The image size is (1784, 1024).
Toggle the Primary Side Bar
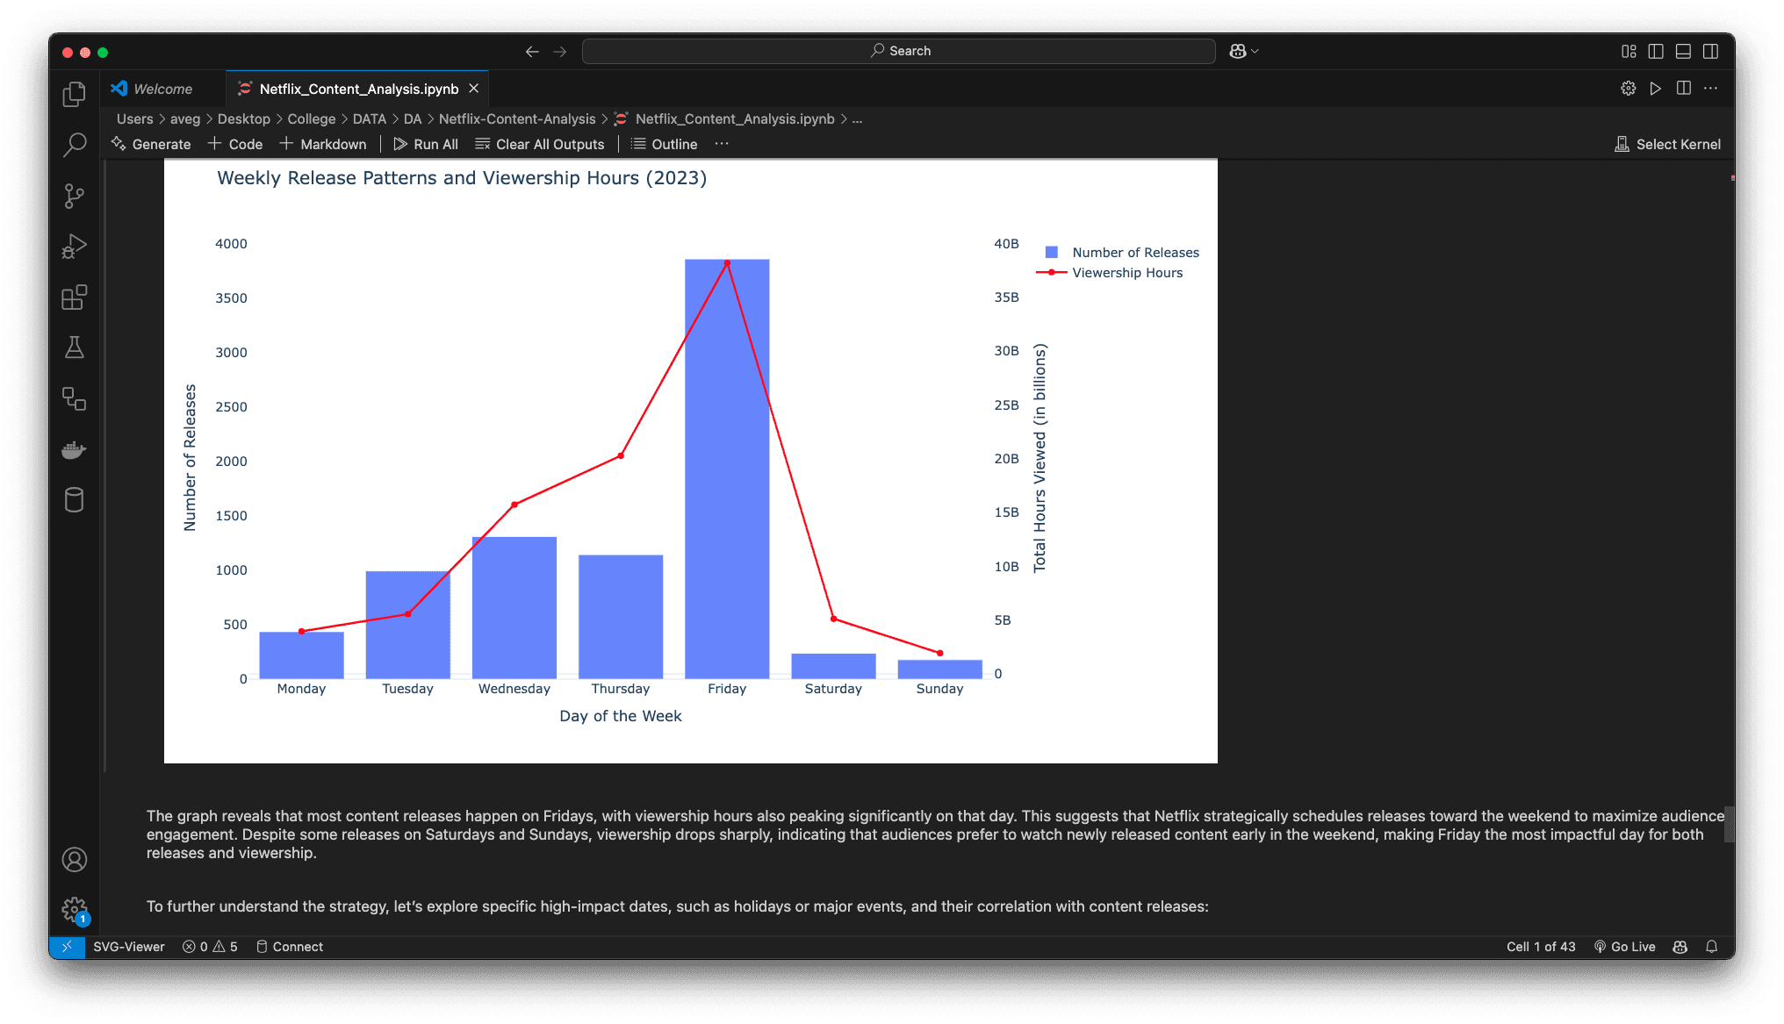[x=1656, y=52]
